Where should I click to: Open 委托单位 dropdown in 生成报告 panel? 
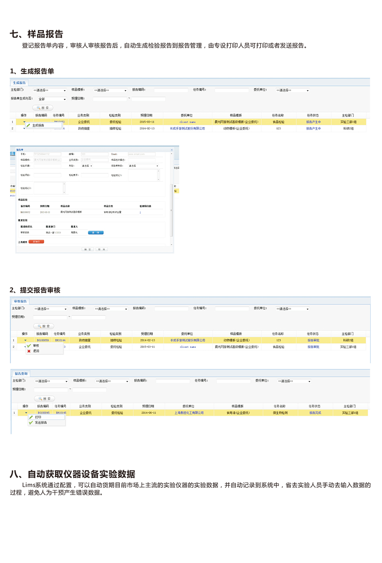(293, 90)
